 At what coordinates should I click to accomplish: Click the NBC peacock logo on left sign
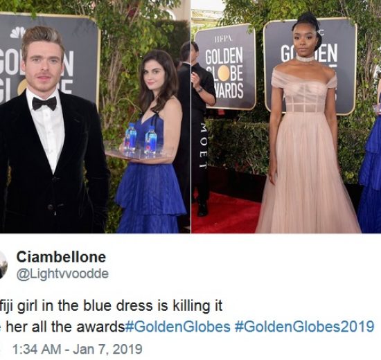pos(17,33)
